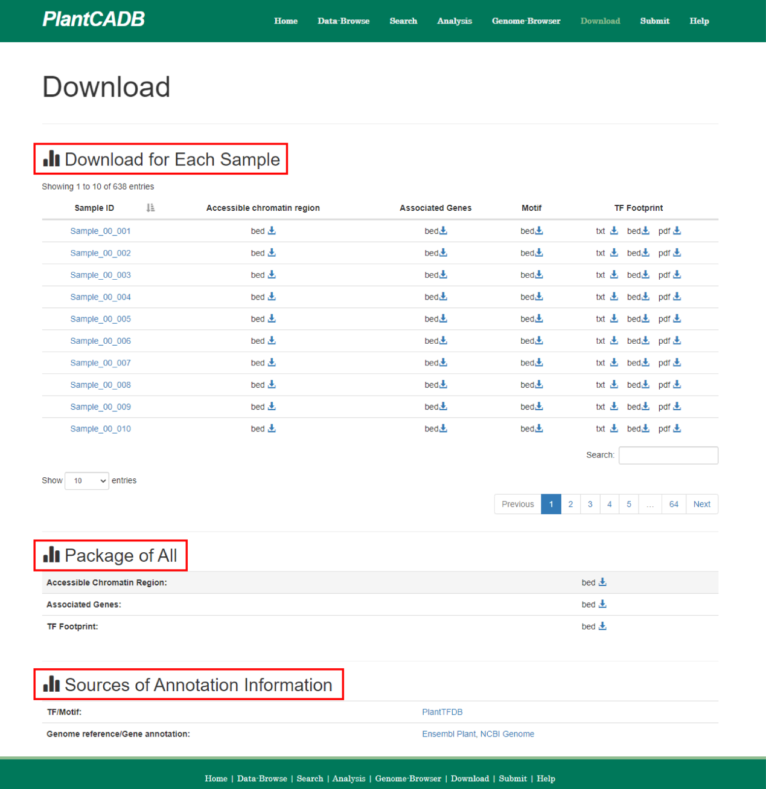Open the PlantTFDB source link
Screen dimensions: 766x789
point(442,712)
